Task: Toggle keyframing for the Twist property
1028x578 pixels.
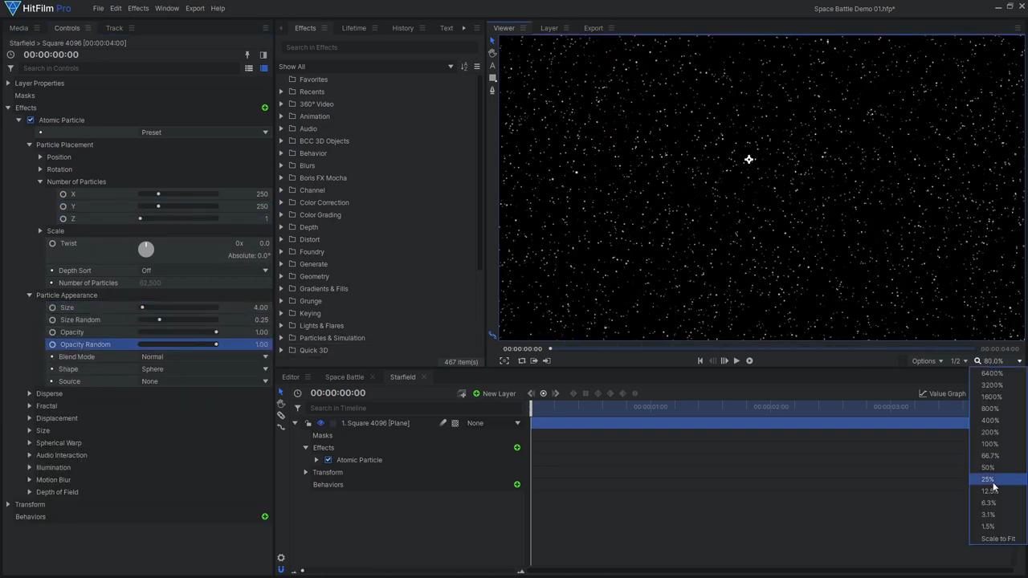Action: point(53,243)
